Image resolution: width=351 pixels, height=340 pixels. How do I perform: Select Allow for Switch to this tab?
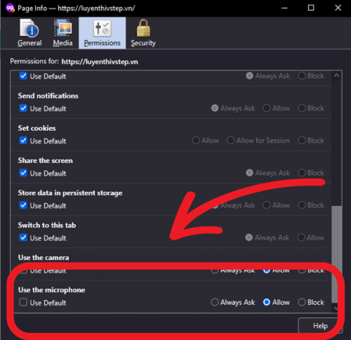301,237
